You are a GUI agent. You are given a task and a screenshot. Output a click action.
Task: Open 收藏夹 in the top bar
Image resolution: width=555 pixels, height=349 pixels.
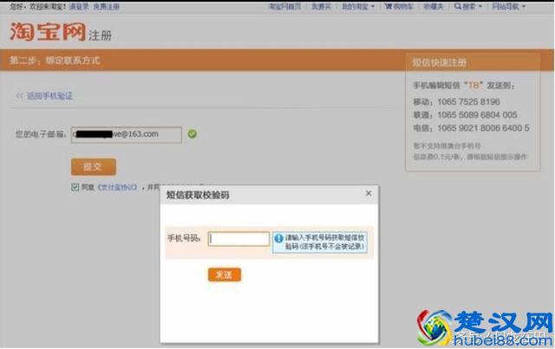pyautogui.click(x=434, y=6)
